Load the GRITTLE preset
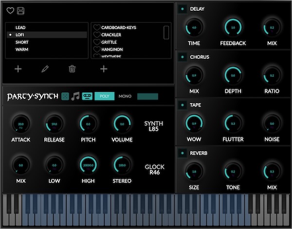The height and width of the screenshot is (229, 292). (109, 42)
